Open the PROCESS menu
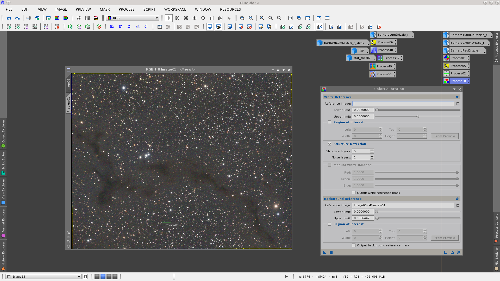Image resolution: width=500 pixels, height=281 pixels. pos(127,9)
